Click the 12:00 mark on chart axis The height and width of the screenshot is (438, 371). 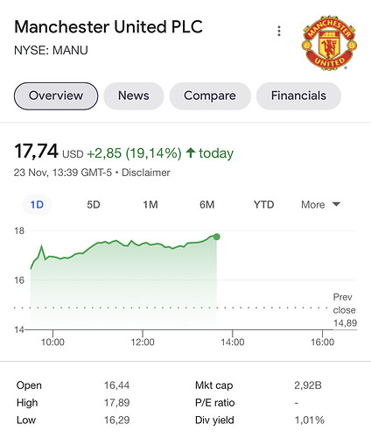click(143, 342)
